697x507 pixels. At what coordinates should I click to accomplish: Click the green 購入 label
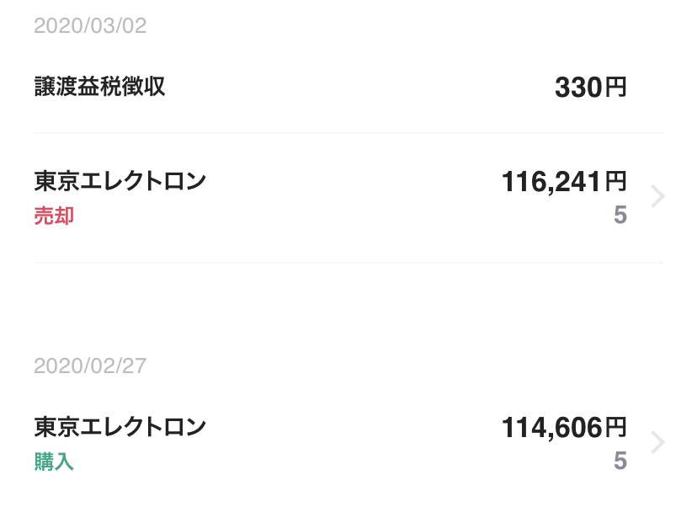[54, 462]
